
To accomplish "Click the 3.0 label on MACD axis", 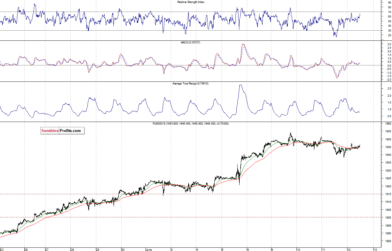I will [389, 44].
